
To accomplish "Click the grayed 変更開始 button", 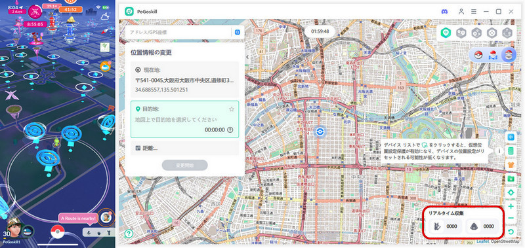I will (185, 165).
